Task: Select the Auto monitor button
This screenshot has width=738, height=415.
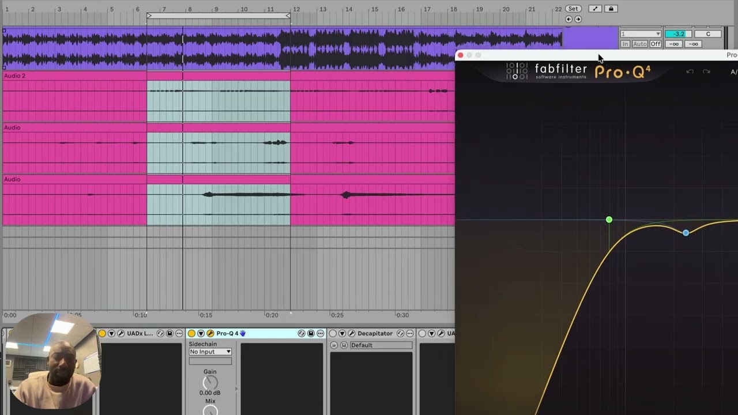Action: point(639,44)
